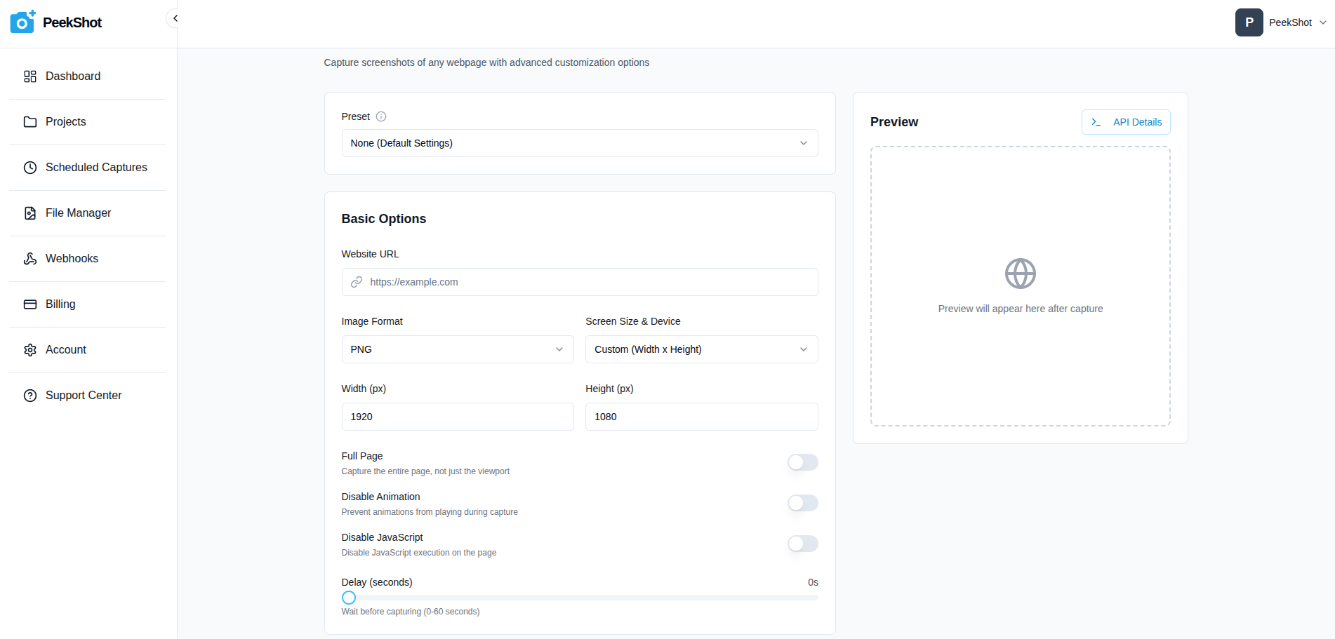Click the PeekShot camera logo icon
This screenshot has height=639, width=1335.
[x=22, y=22]
